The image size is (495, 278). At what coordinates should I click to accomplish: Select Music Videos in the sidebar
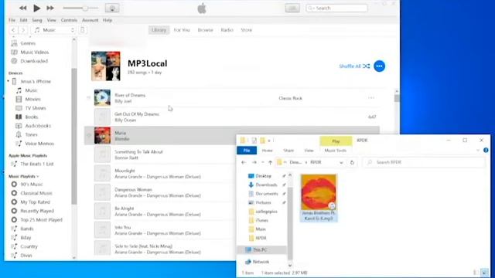(34, 52)
